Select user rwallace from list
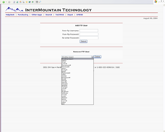Screen dimensions: 165x132 (78, 87)
